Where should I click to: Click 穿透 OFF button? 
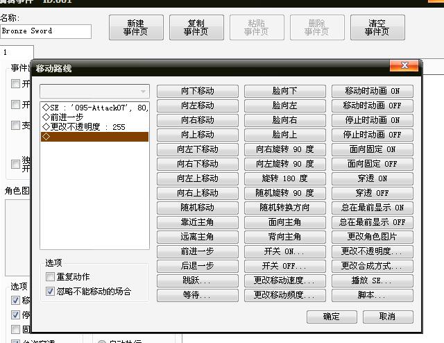(373, 193)
